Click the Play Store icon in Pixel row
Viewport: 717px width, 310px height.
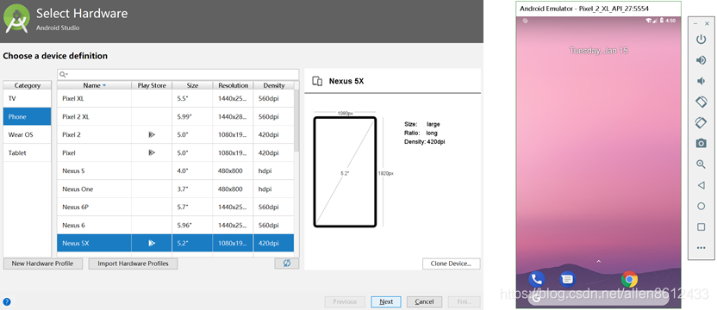click(x=152, y=152)
